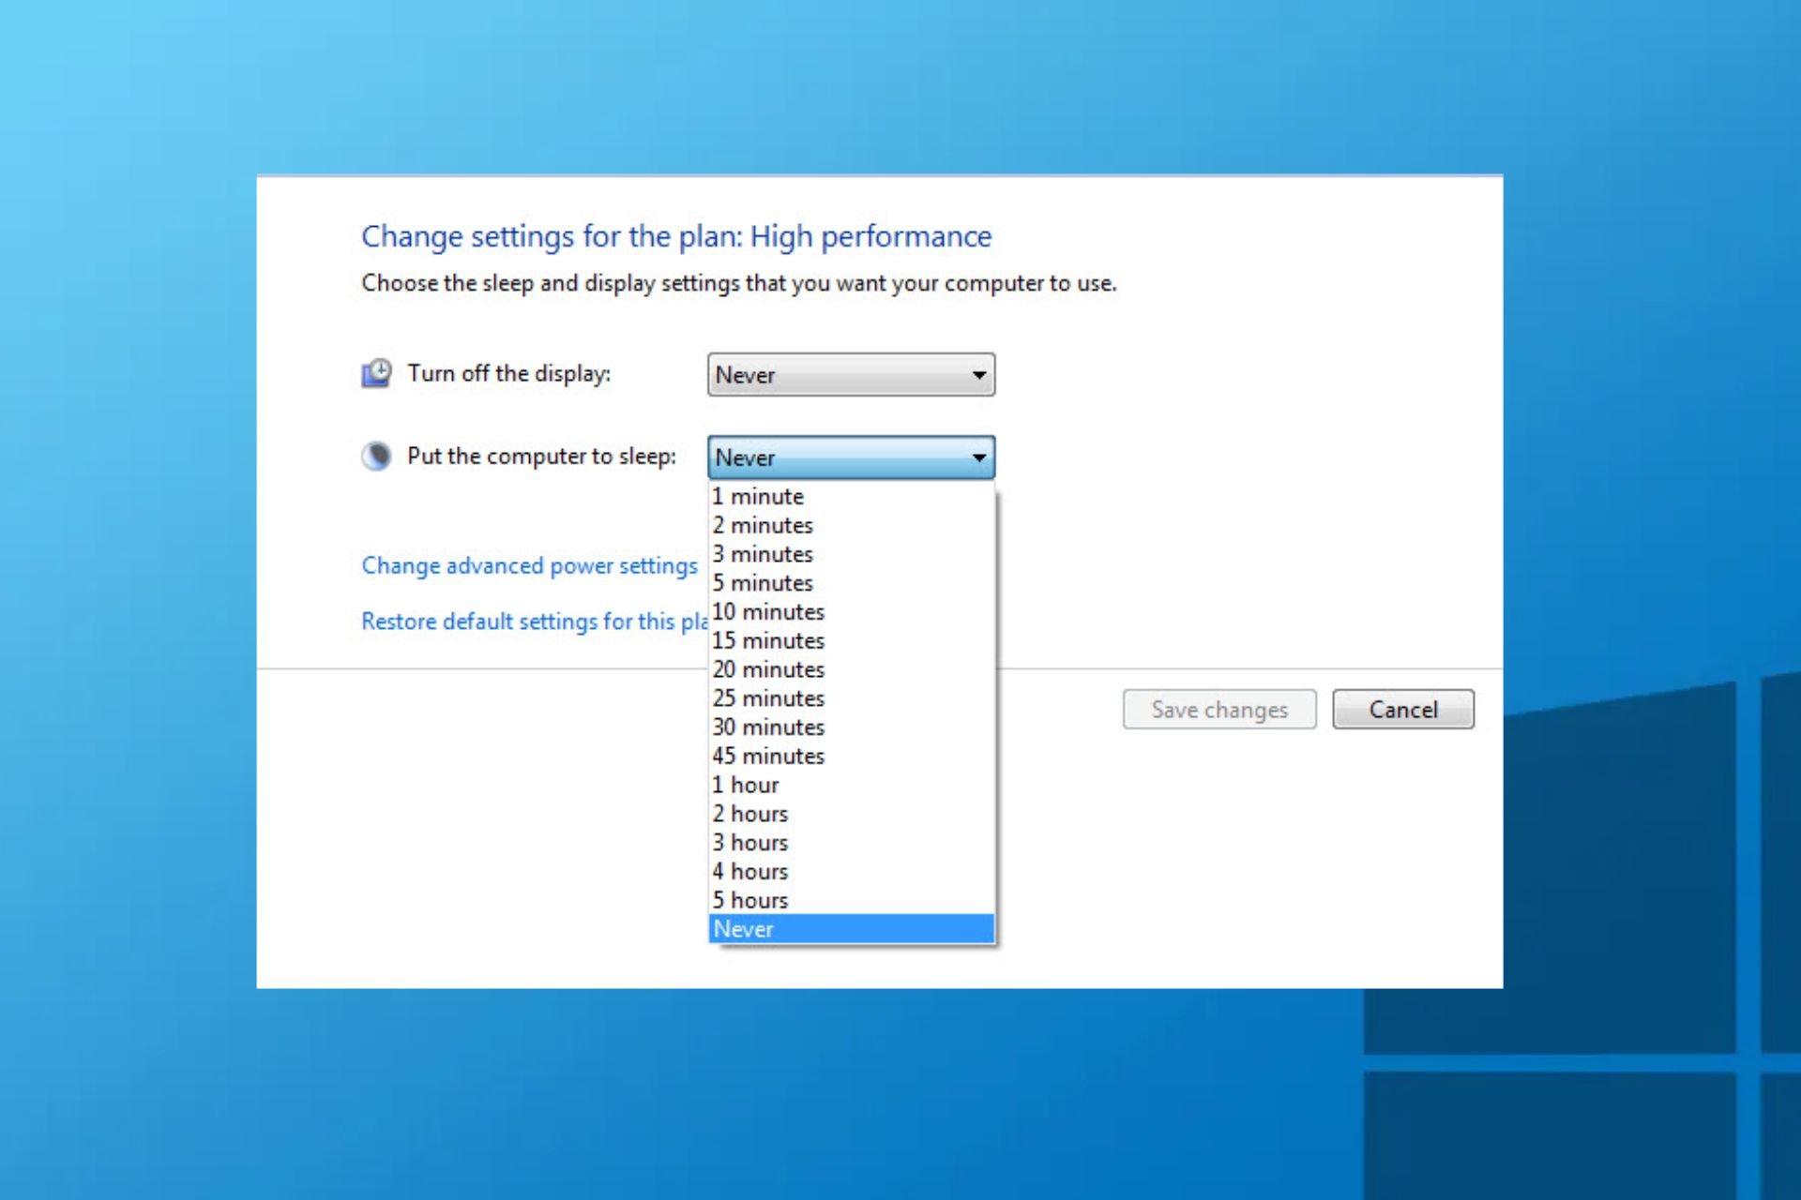This screenshot has height=1200, width=1801.
Task: Pick 4 hours in the sleep list
Action: click(851, 871)
